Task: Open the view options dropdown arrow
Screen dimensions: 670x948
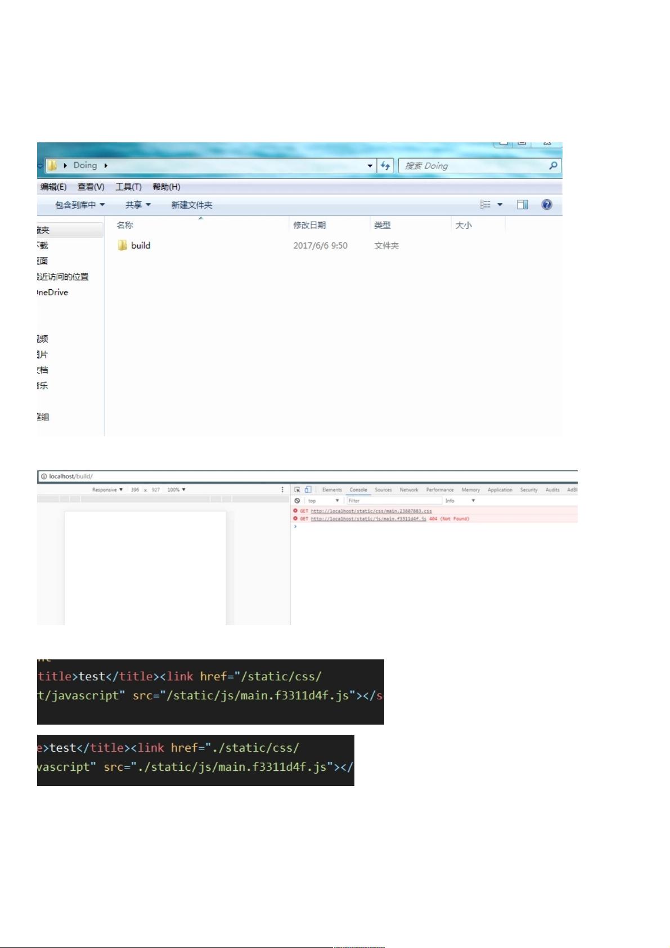Action: pos(500,205)
